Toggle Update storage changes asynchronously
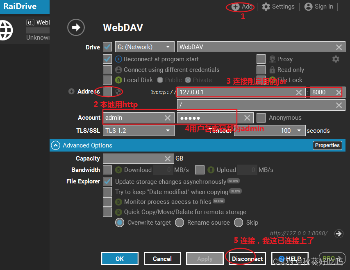Viewport: 350px width, 270px height. 107,182
